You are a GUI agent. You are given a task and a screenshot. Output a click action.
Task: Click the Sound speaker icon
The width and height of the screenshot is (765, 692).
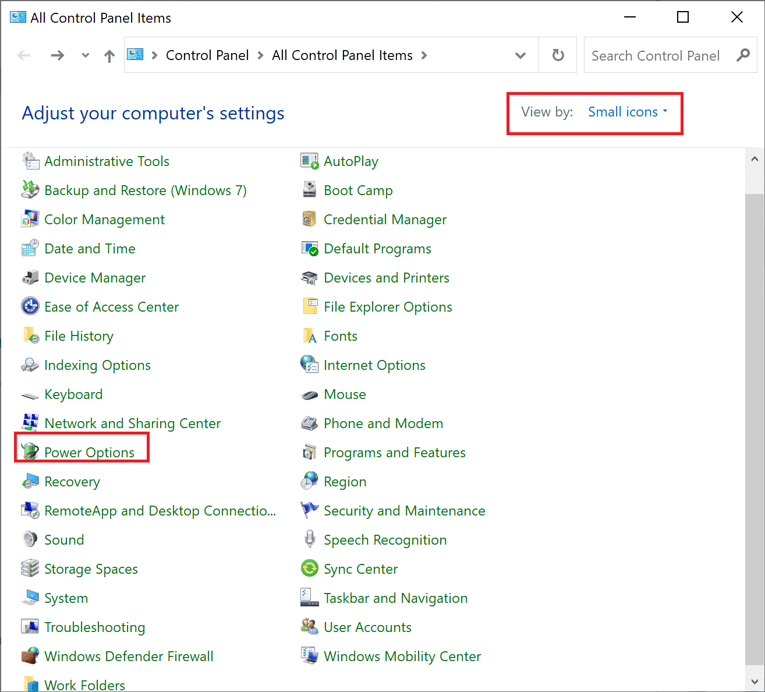pyautogui.click(x=30, y=539)
